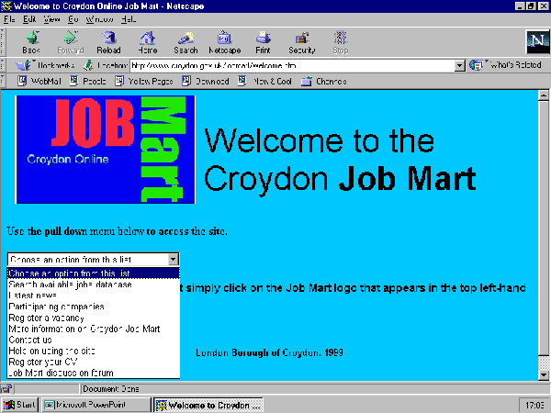Select 'Search available jobs database' option
Viewport: 551px width, 413px height.
(83, 285)
